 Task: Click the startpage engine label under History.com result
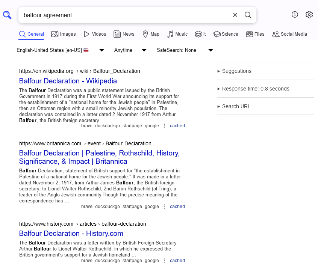(132, 261)
